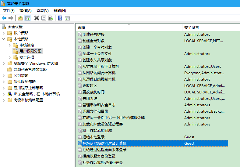
Task: Click the show/hide action pane icon
Action: coord(67,18)
